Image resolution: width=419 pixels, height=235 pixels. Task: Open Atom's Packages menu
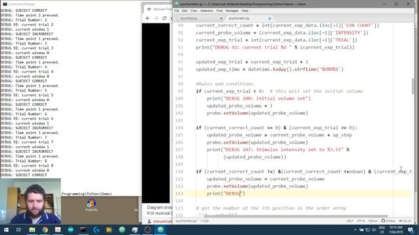[232, 10]
